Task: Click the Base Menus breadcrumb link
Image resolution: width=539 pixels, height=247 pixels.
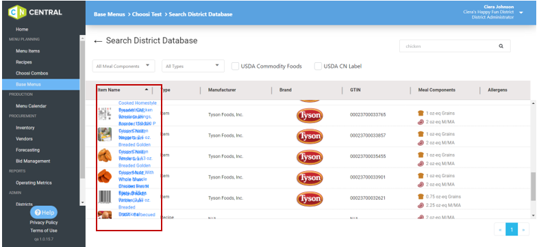Action: pos(110,14)
